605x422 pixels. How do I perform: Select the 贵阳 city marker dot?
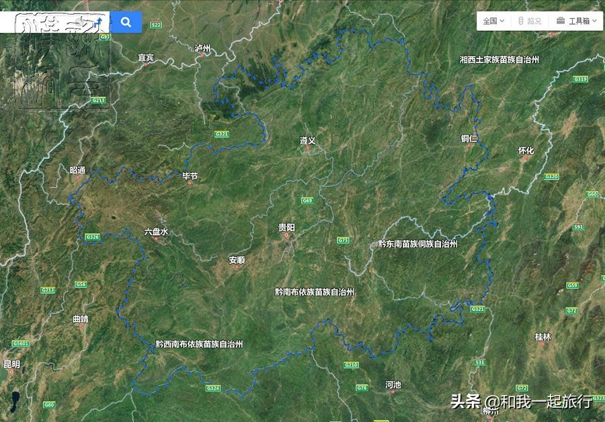pyautogui.click(x=286, y=235)
